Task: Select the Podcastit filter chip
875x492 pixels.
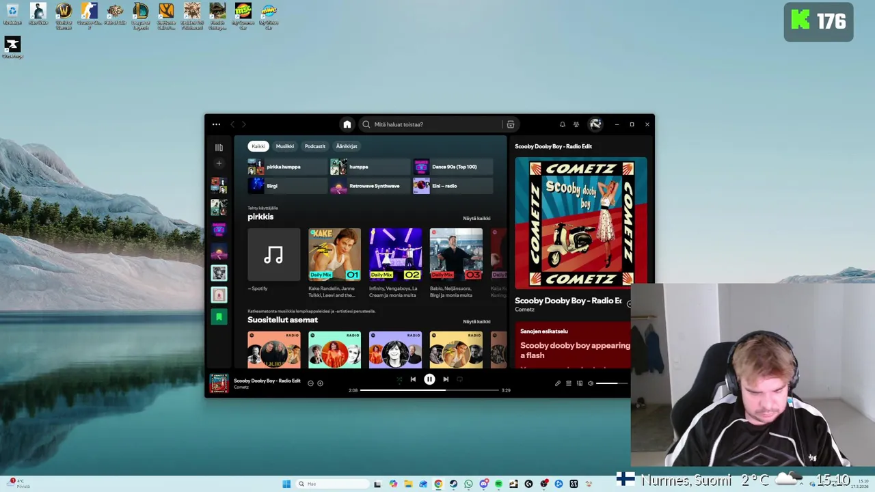Action: coord(315,146)
